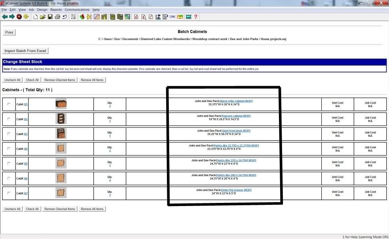
Task: Select the checkbox next to cabinet B7
Action: [9, 193]
